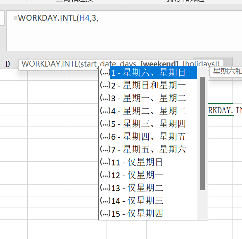Select weekend option 4 - 星期二、星期三
Image resolution: width=242 pixels, height=239 pixels.
pos(148,111)
